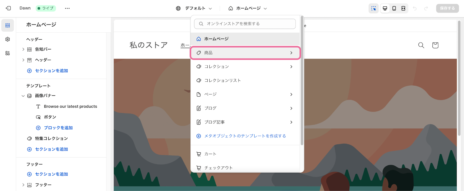This screenshot has height=191, width=464.
Task: Select チェックアウト in template menu
Action: [245, 168]
